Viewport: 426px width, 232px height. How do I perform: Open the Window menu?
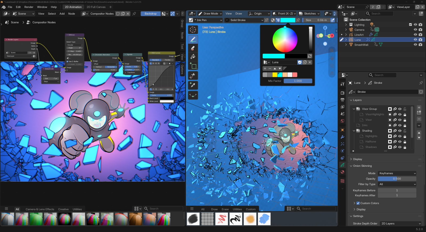click(42, 7)
